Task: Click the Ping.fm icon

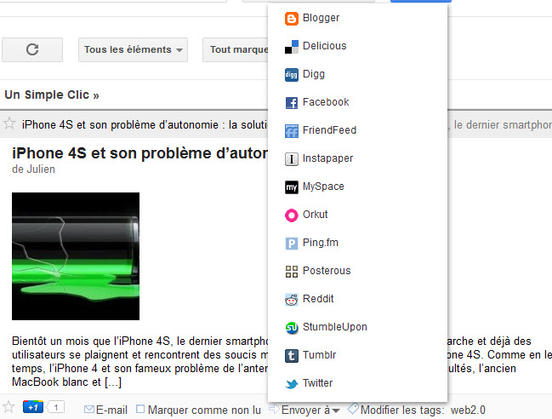Action: tap(292, 244)
